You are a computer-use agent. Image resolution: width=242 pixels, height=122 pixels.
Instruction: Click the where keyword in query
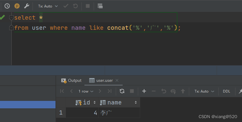[59, 28]
